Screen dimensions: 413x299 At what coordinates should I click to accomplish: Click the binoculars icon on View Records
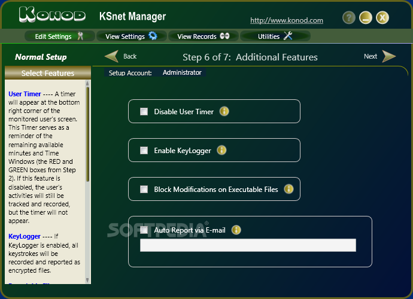click(224, 36)
